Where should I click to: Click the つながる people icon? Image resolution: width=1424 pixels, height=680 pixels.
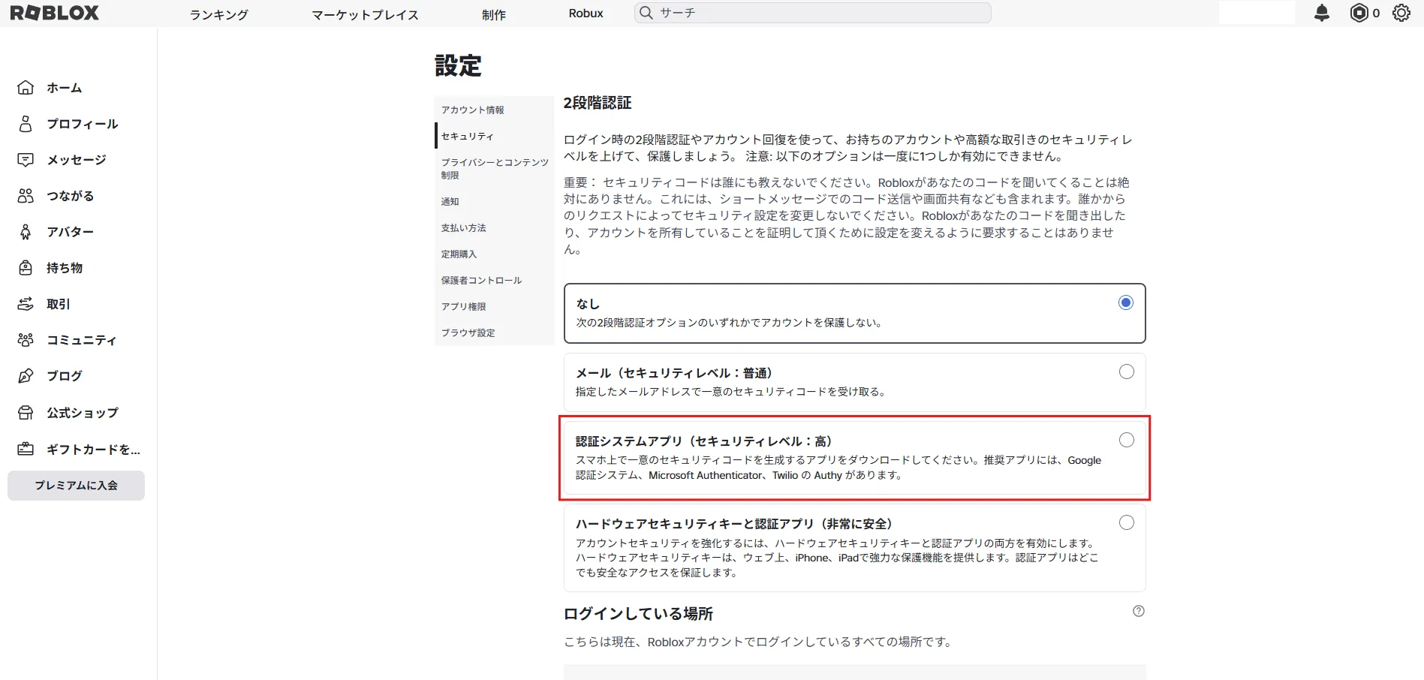coord(26,196)
